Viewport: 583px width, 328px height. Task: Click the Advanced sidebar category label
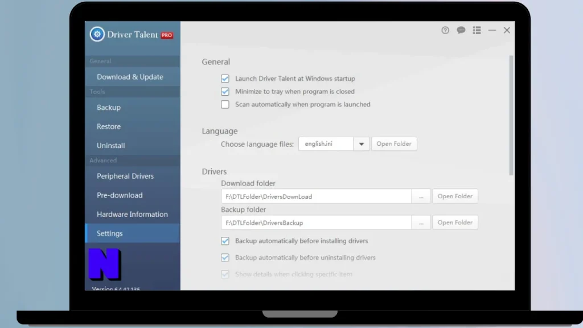point(103,160)
